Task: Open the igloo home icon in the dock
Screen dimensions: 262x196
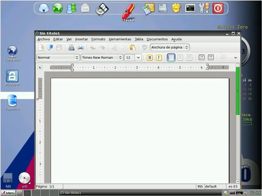Action: (44, 8)
